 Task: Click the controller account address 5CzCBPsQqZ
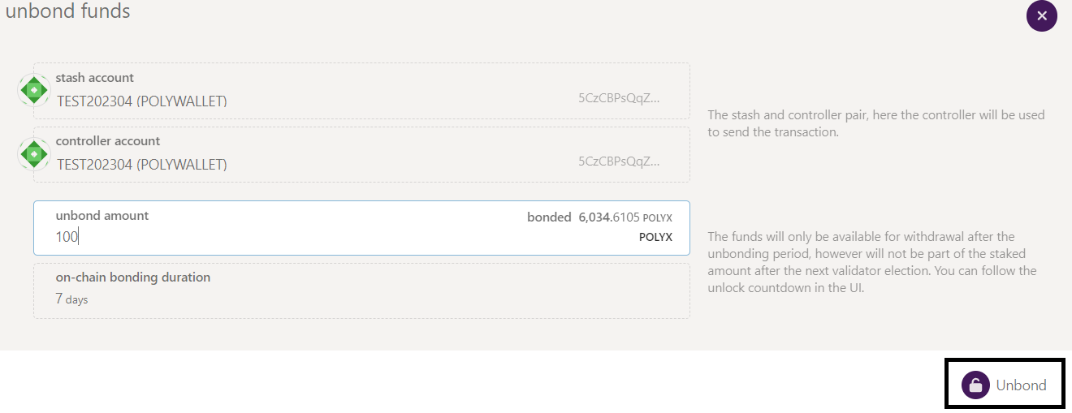click(619, 161)
